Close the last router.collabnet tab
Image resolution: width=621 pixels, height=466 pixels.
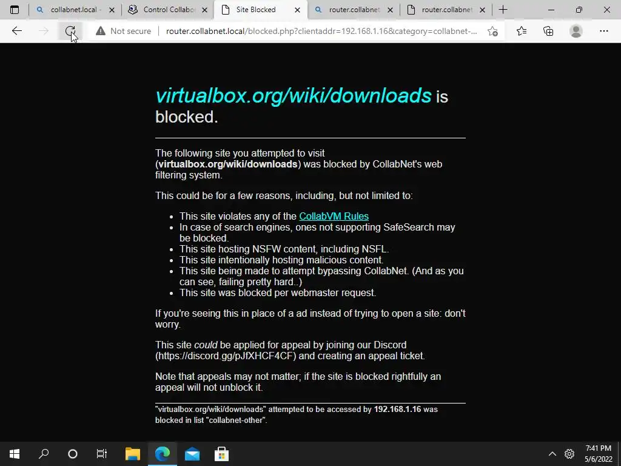pyautogui.click(x=482, y=10)
